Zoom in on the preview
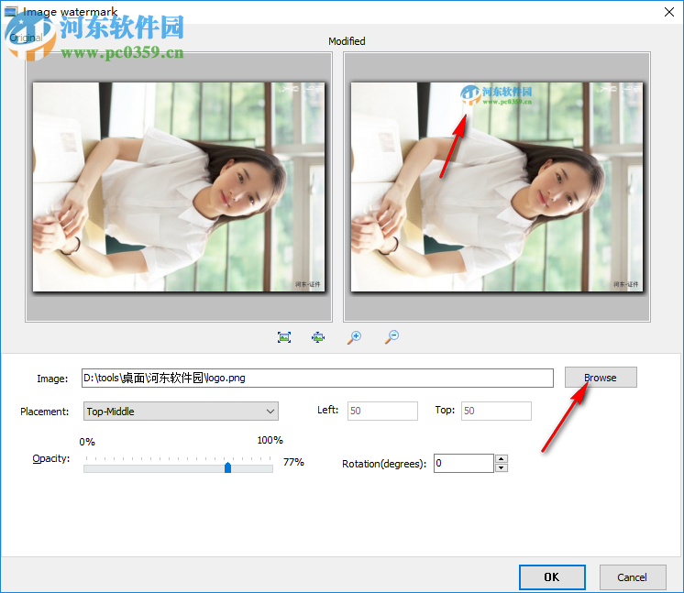The width and height of the screenshot is (684, 593). point(354,337)
